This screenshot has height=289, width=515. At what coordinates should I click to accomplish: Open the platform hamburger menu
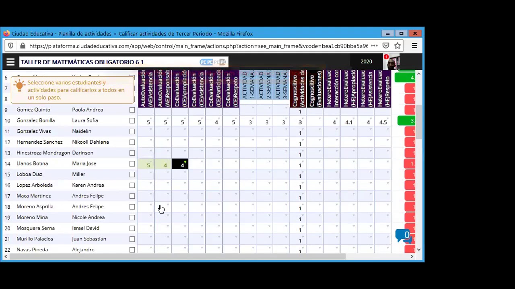pyautogui.click(x=10, y=62)
